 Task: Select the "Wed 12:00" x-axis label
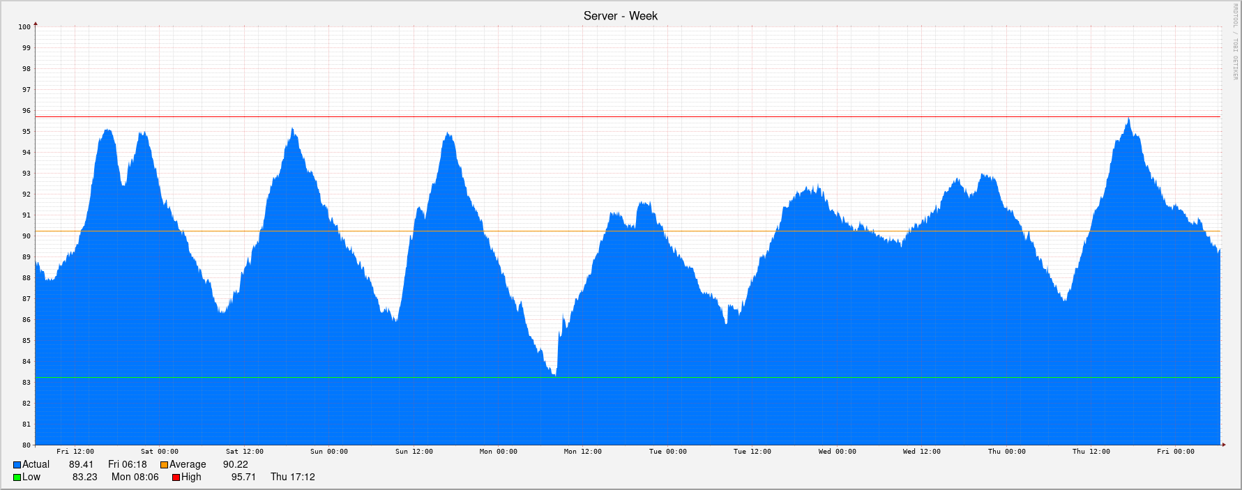(x=921, y=452)
